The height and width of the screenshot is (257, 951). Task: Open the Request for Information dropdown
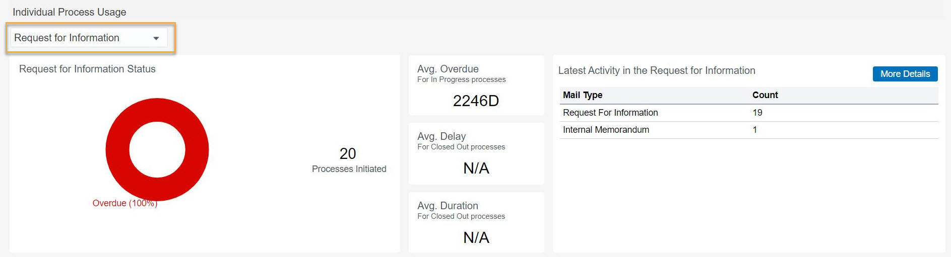coord(89,38)
